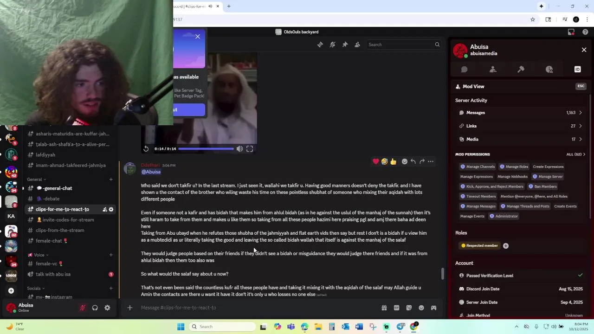The width and height of the screenshot is (594, 334).
Task: Click the Respected member role chip
Action: 480,246
